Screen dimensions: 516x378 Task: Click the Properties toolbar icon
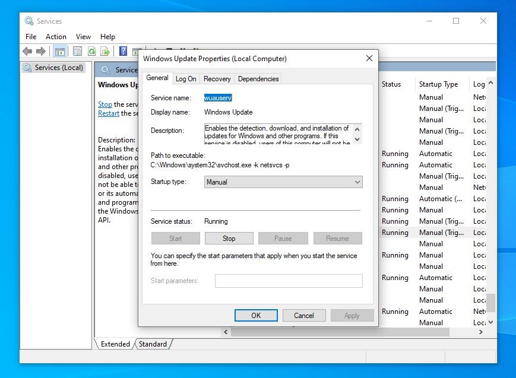[77, 52]
